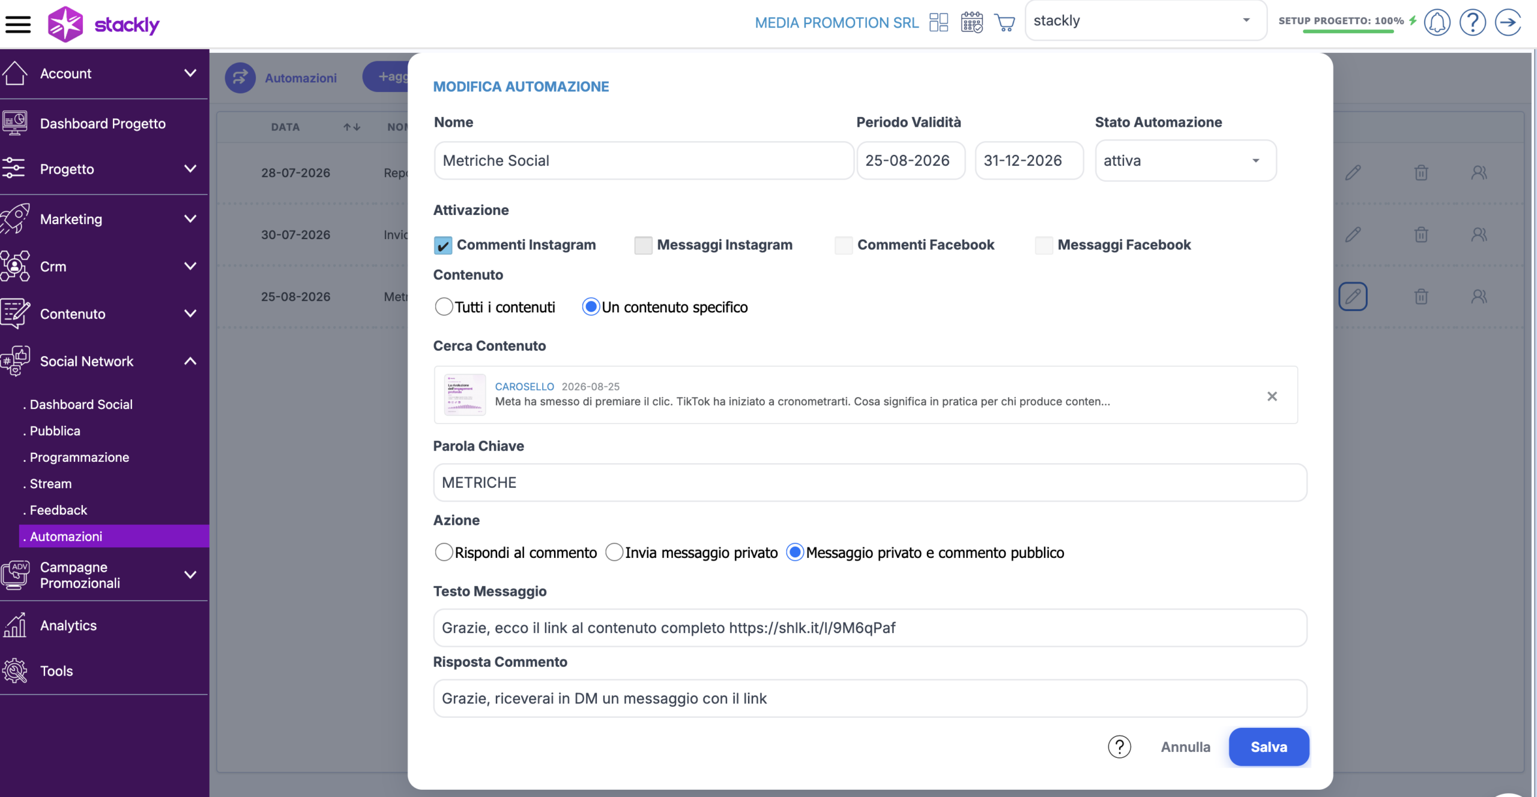
Task: Click the Analytics chart icon
Action: tap(14, 625)
